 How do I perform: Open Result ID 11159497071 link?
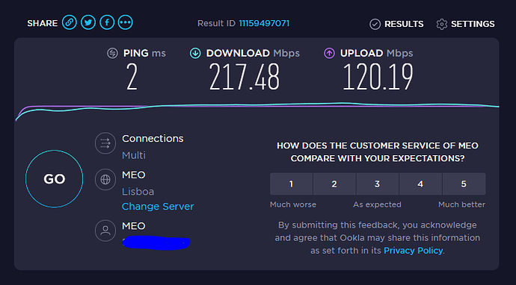click(x=264, y=23)
